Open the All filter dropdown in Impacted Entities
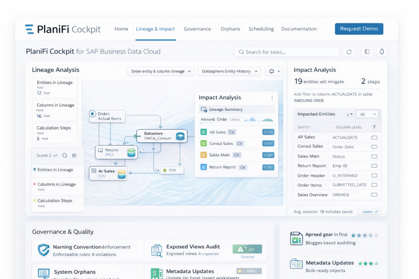This screenshot has height=279, width=419. [x=367, y=114]
